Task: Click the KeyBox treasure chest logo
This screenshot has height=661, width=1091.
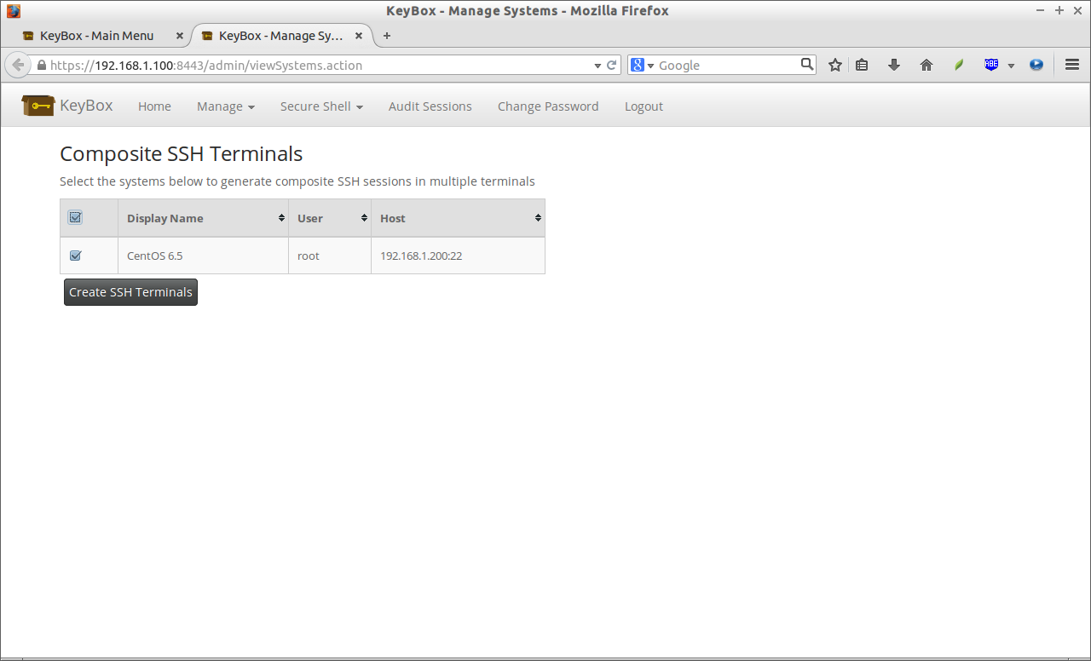Action: point(38,106)
